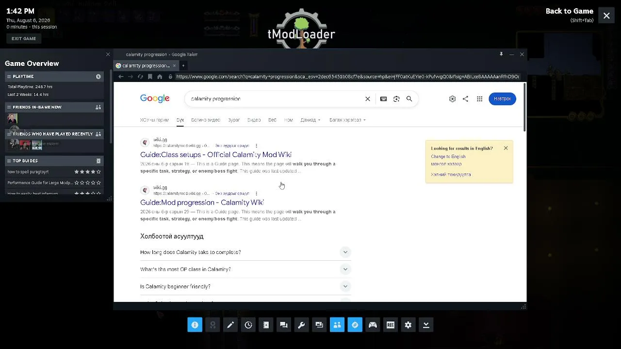Open Google quick settings gear
This screenshot has width=621, height=349.
pyautogui.click(x=452, y=99)
